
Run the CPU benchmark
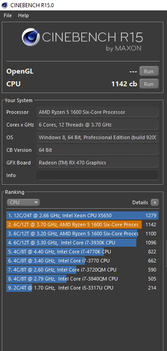click(149, 84)
